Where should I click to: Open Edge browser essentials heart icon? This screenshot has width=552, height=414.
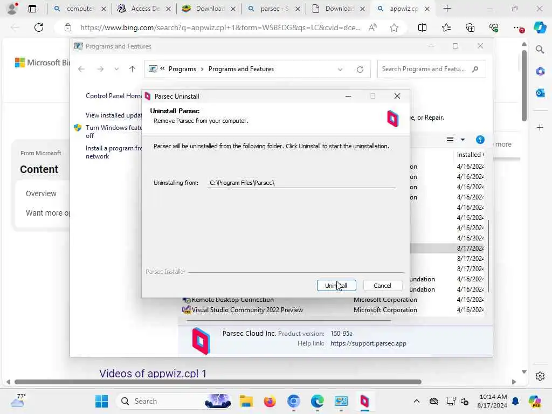494,27
